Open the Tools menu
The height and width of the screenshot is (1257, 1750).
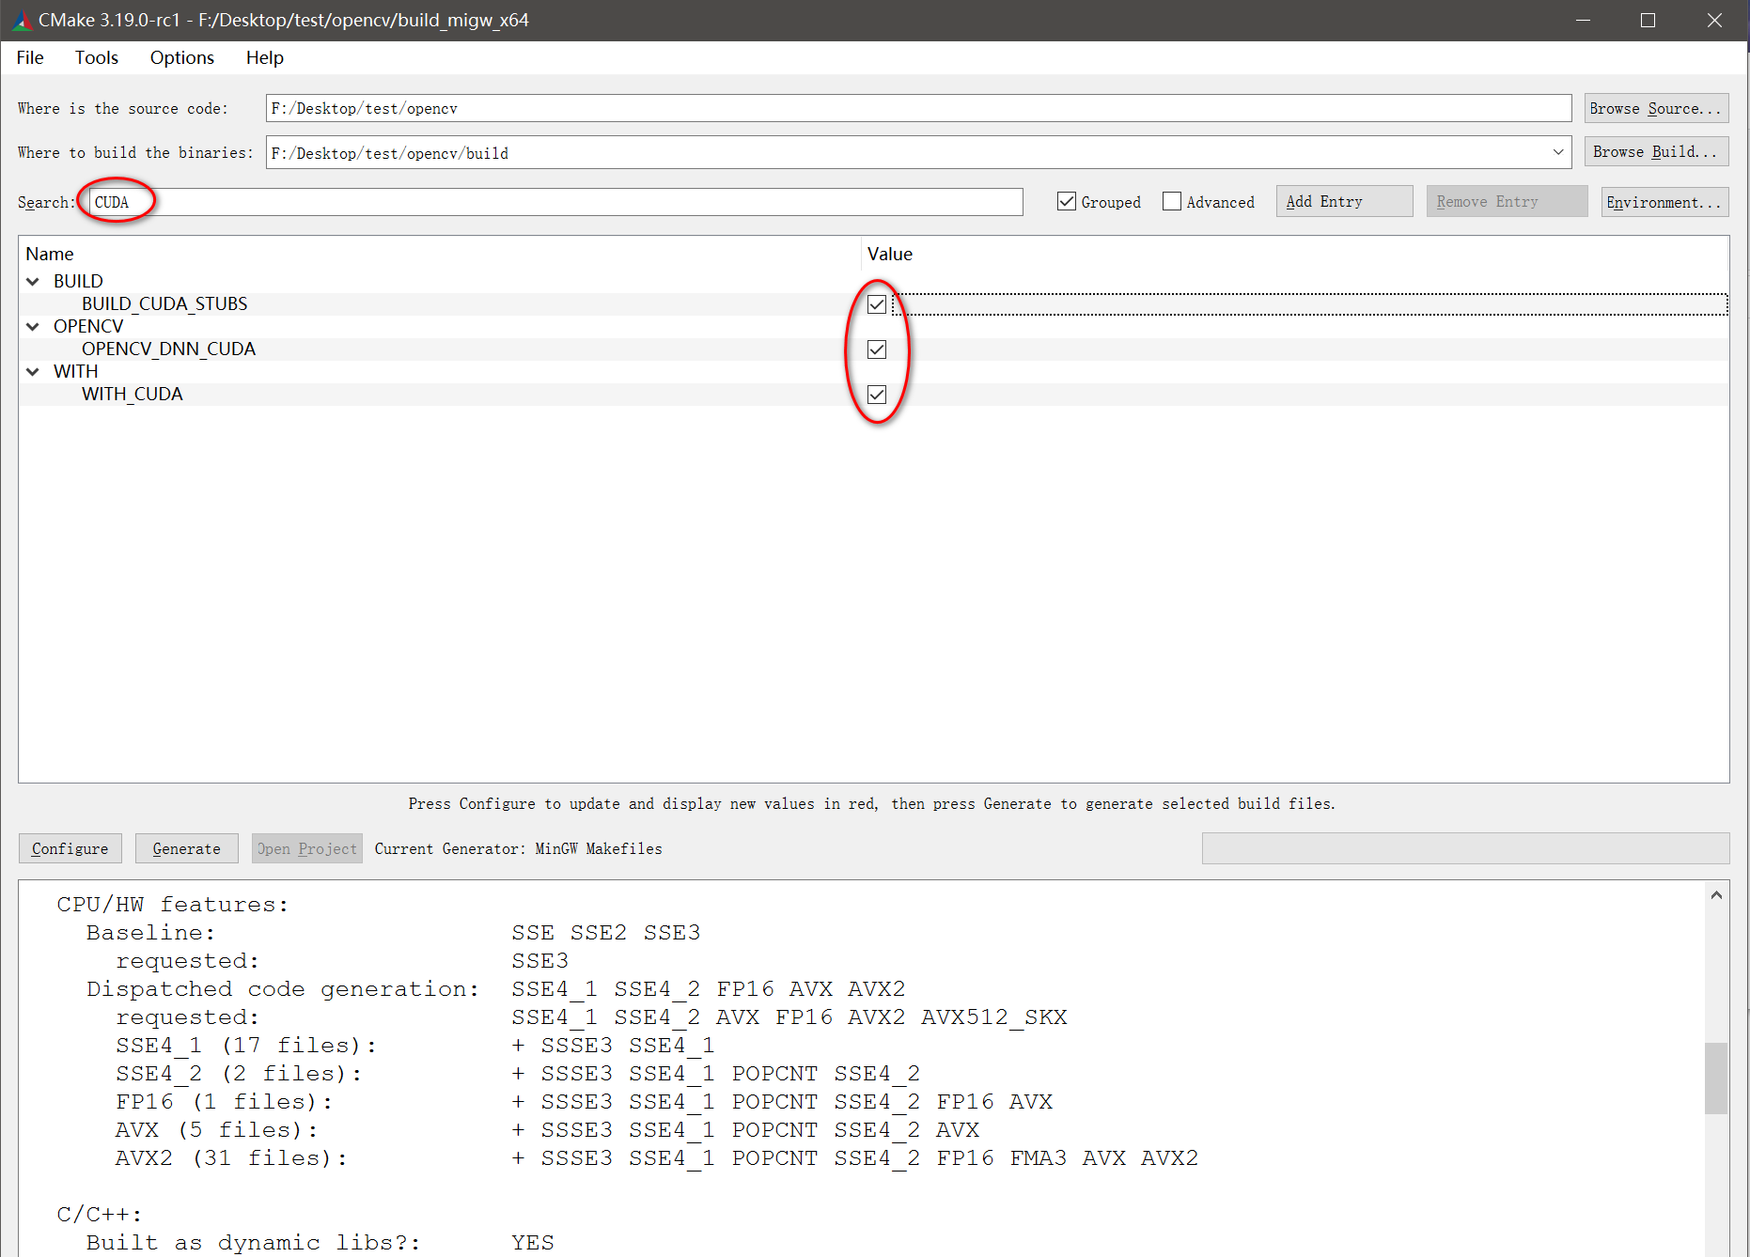tap(97, 57)
